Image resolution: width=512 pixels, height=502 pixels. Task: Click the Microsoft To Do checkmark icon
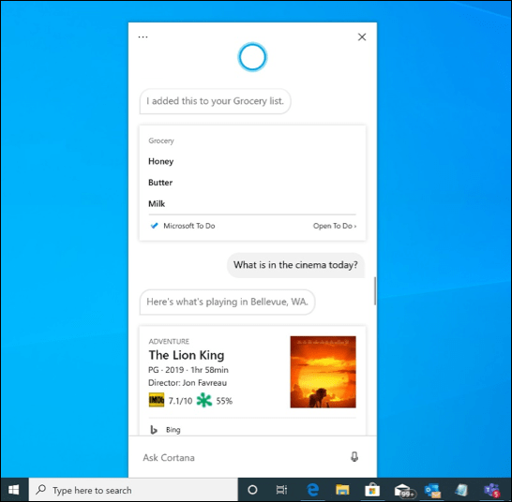tap(154, 226)
